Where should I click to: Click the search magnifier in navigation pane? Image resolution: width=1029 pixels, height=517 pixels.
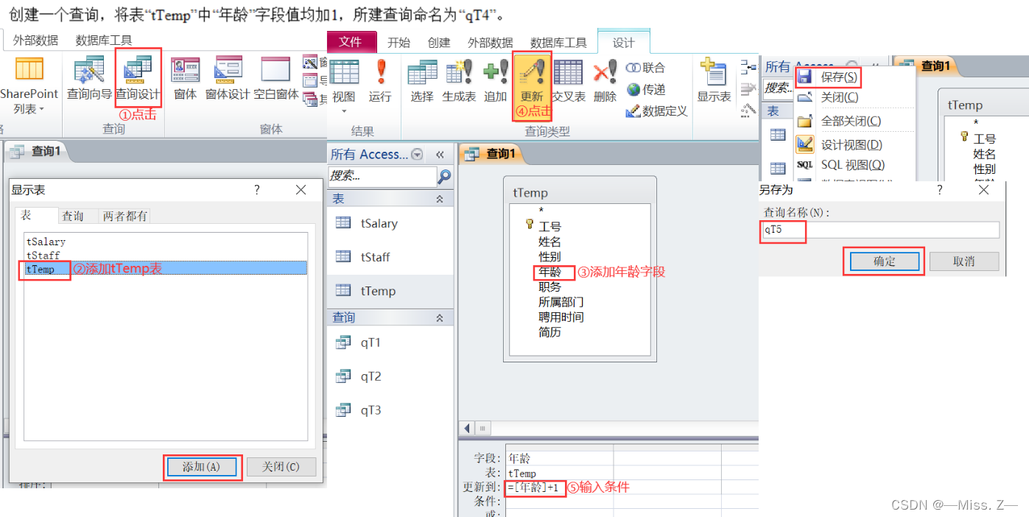444,176
